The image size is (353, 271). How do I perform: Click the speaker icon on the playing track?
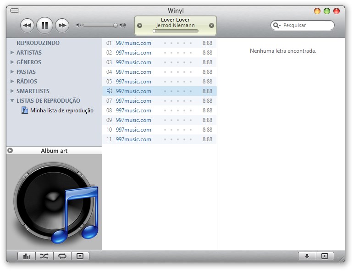pos(110,91)
